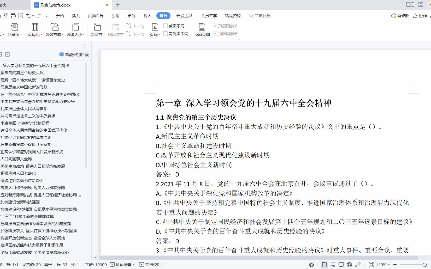Viewport: 431px width, 269px height.
Task: Click the pen writing mode icon in status bar
Action: pos(358,265)
